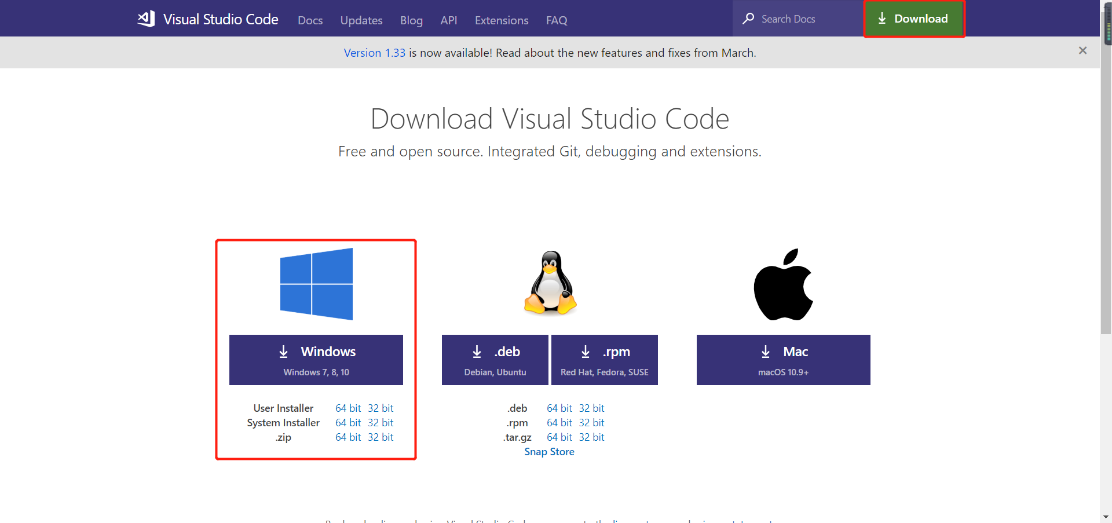
Task: Select Linux .rpm 64 bit link
Action: tap(559, 423)
